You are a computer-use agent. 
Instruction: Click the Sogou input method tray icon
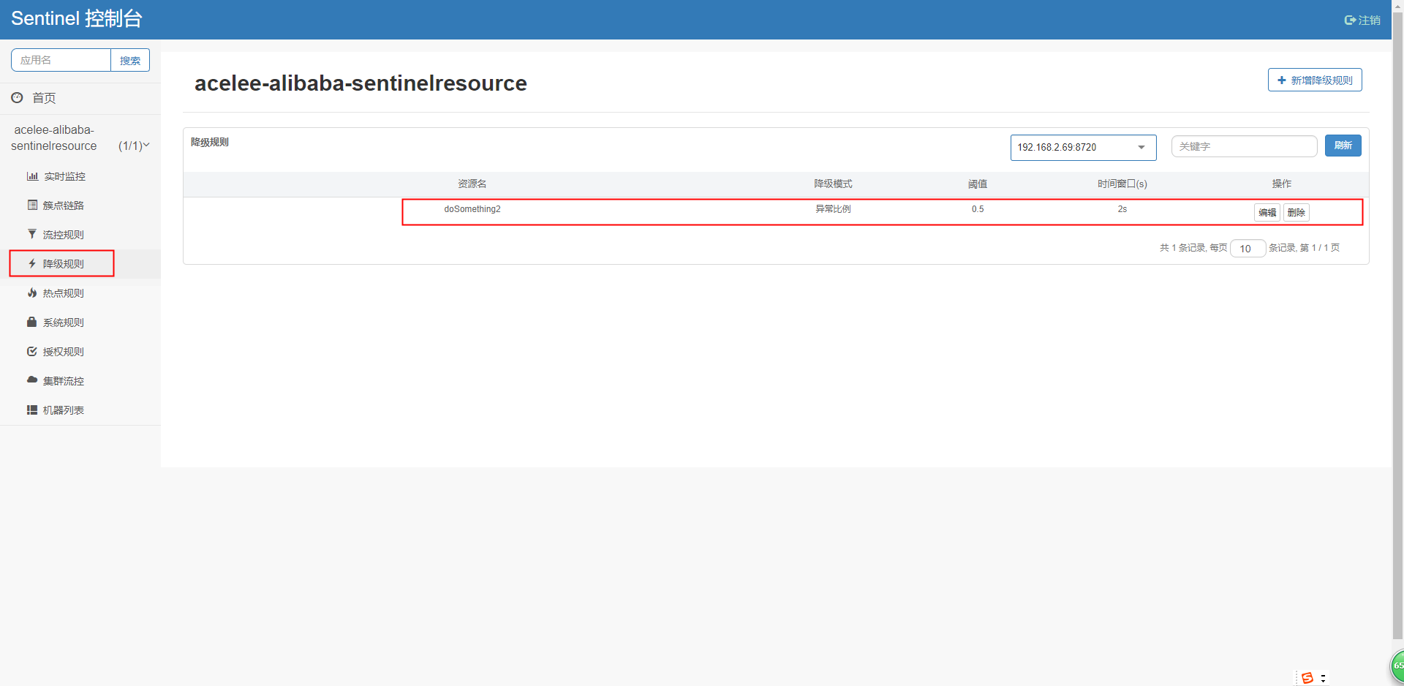click(1307, 678)
